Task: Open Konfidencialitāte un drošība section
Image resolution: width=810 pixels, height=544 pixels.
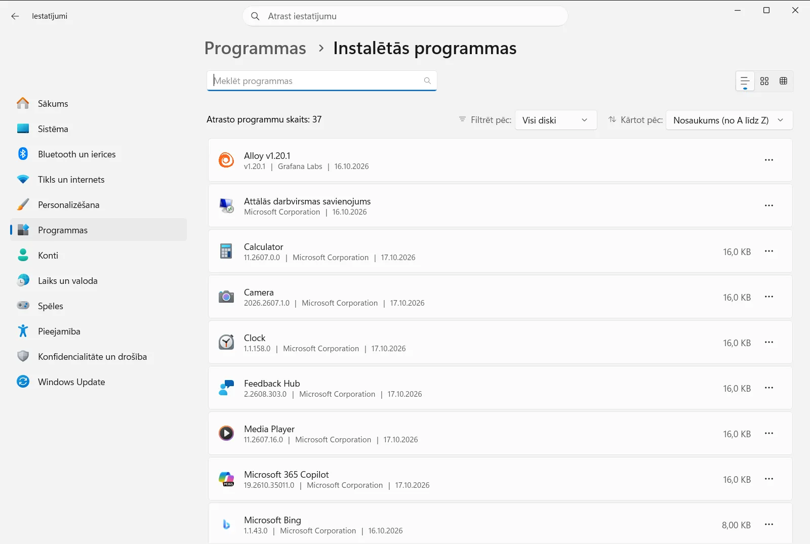Action: [x=98, y=356]
